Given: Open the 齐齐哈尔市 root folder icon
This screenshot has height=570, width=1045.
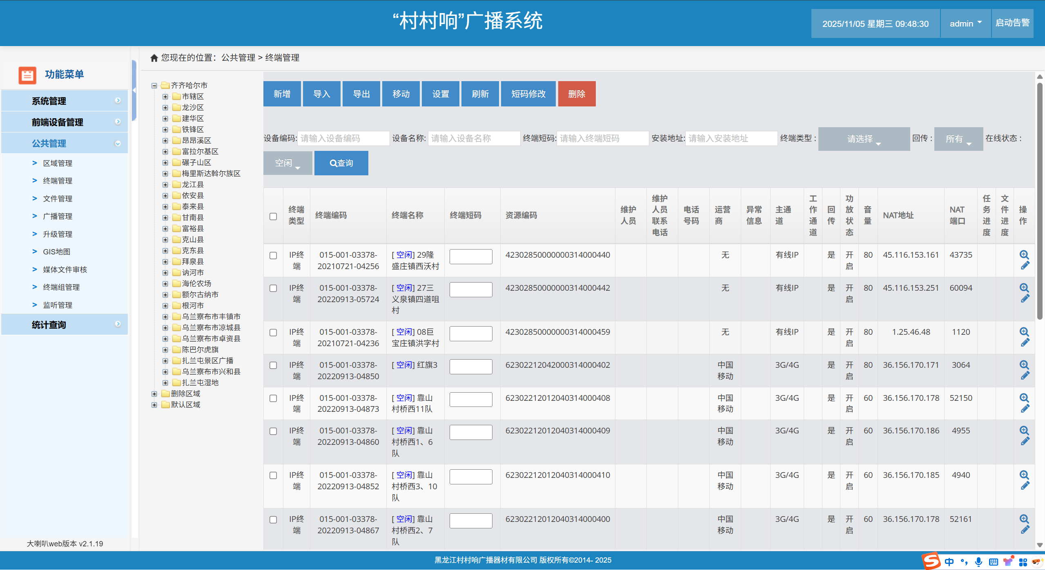Looking at the screenshot, I should 165,85.
